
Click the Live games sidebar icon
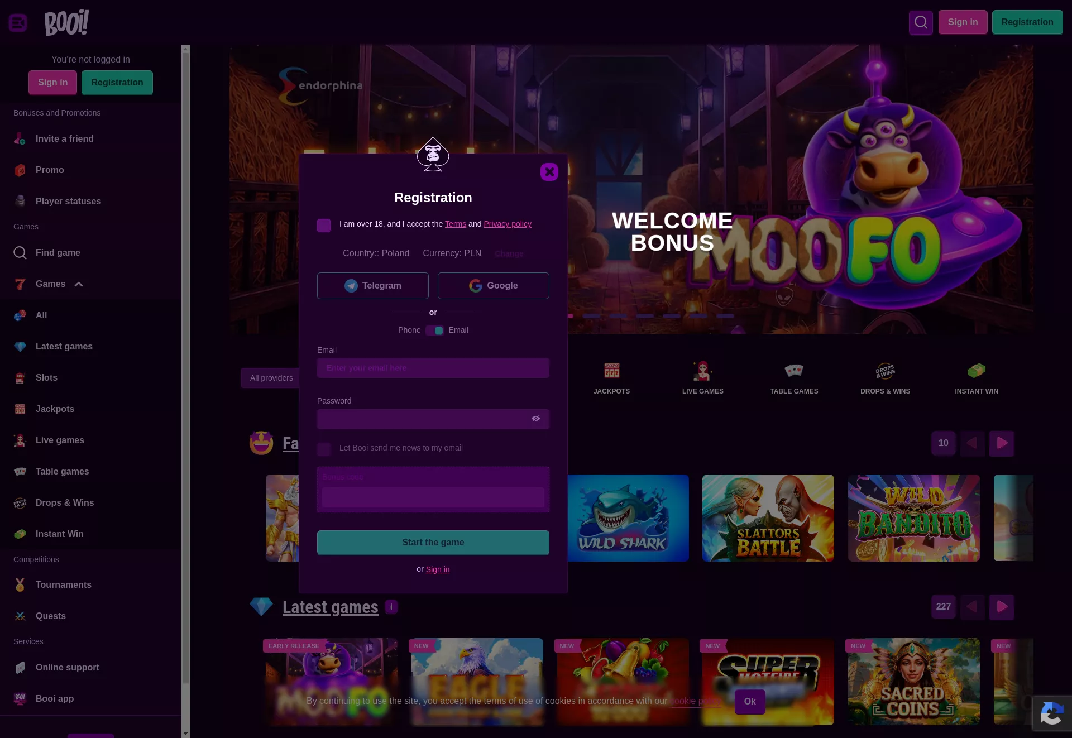(20, 440)
